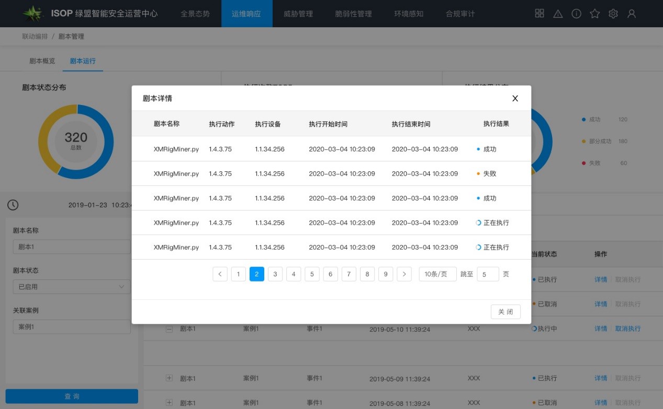Click the info circle icon in header

576,14
